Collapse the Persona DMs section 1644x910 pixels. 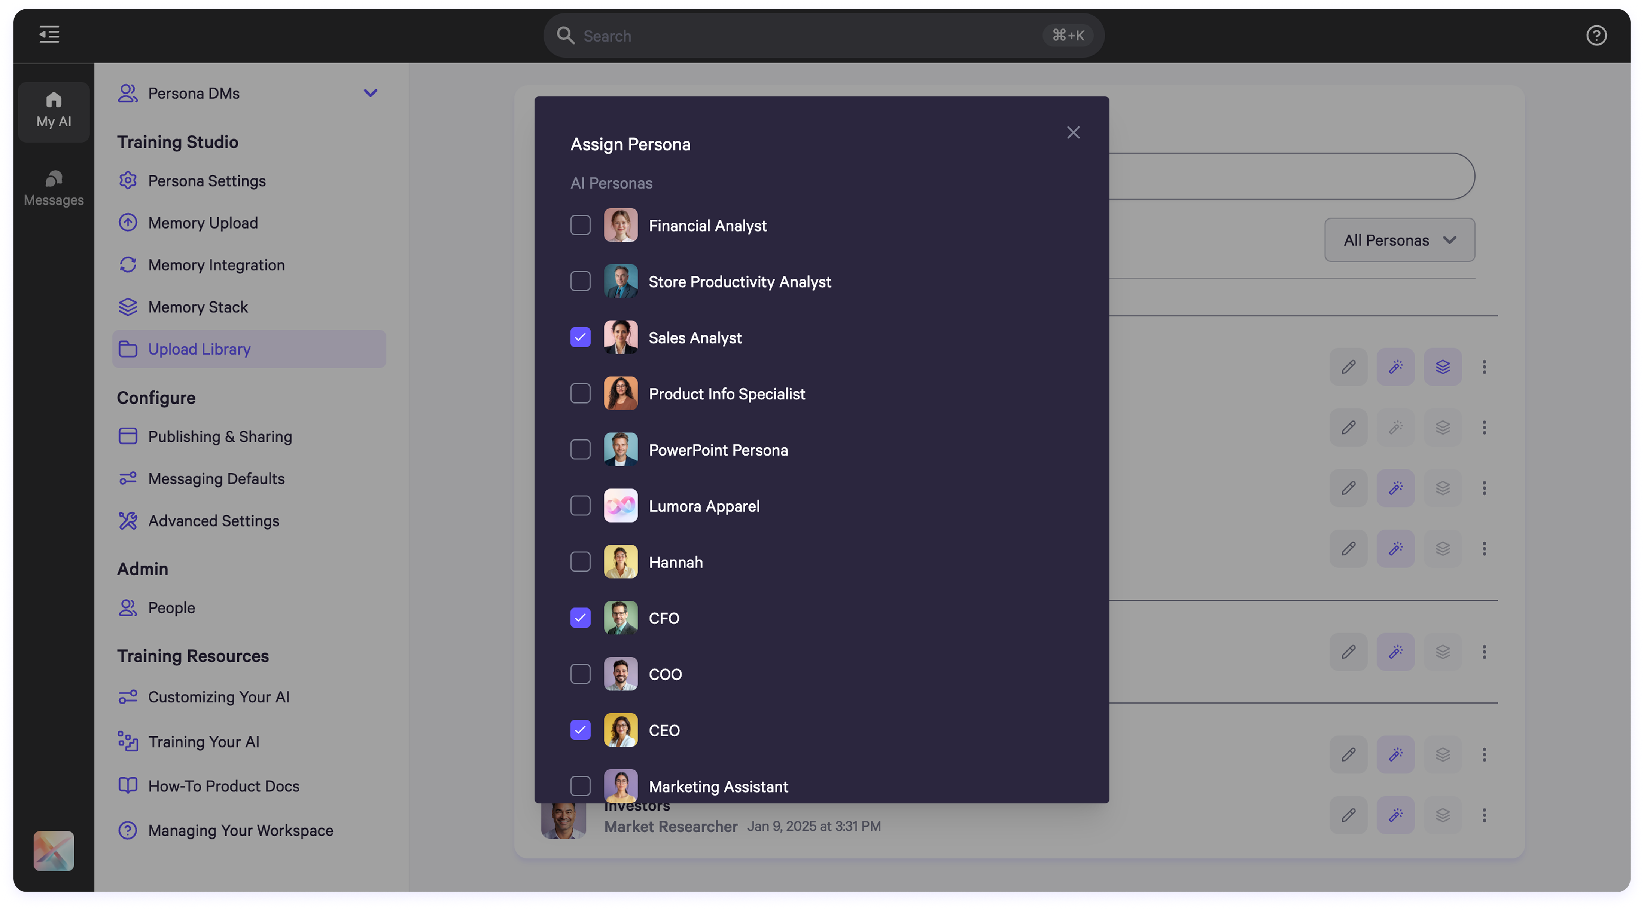coord(370,93)
